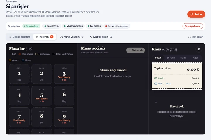This screenshot has height=140, width=211.
Task: Select table Masa 6
Action: [64, 96]
